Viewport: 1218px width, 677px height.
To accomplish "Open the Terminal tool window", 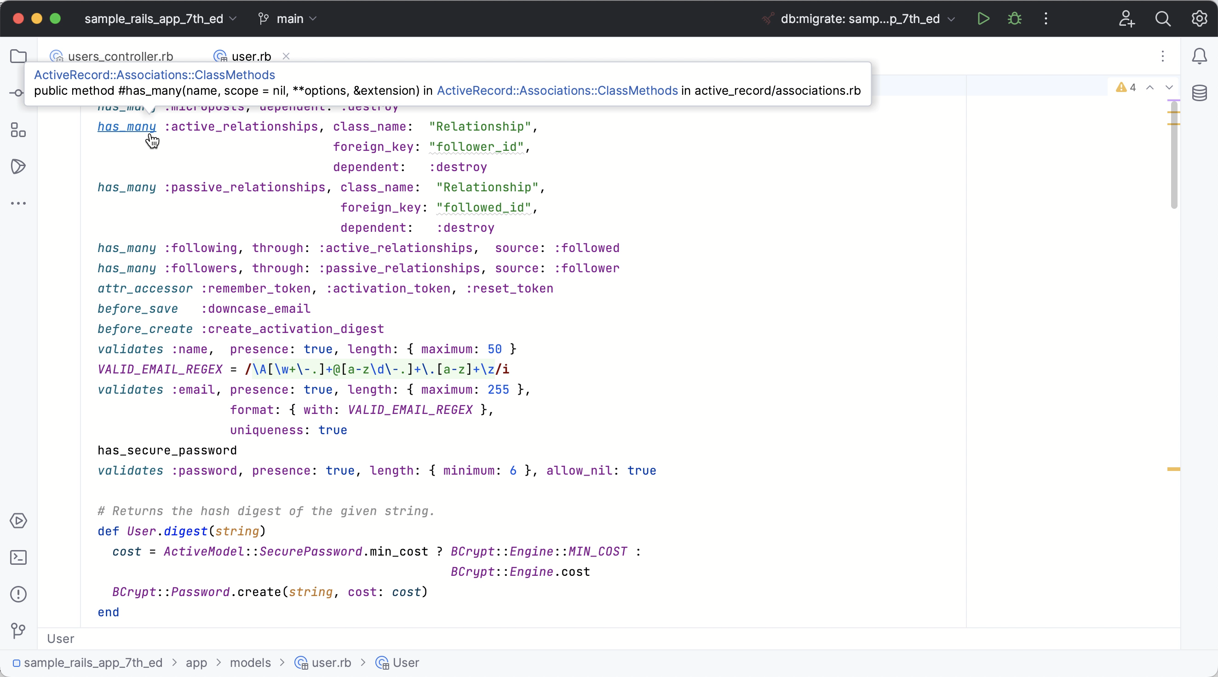I will point(18,557).
